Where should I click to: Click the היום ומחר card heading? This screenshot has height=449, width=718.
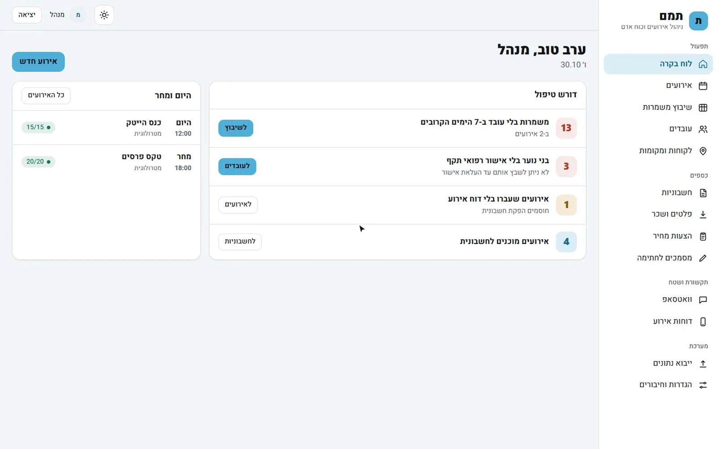[173, 95]
